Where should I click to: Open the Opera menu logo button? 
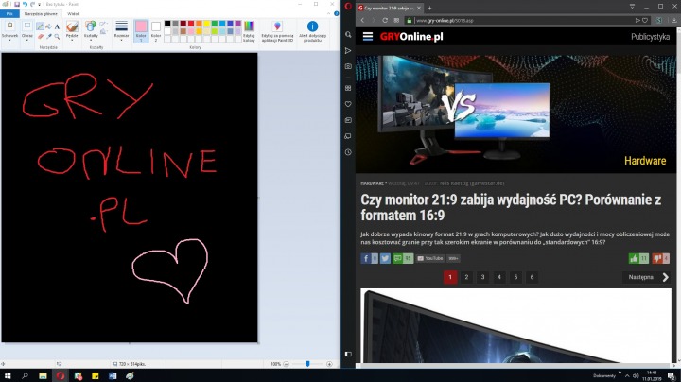coord(348,7)
